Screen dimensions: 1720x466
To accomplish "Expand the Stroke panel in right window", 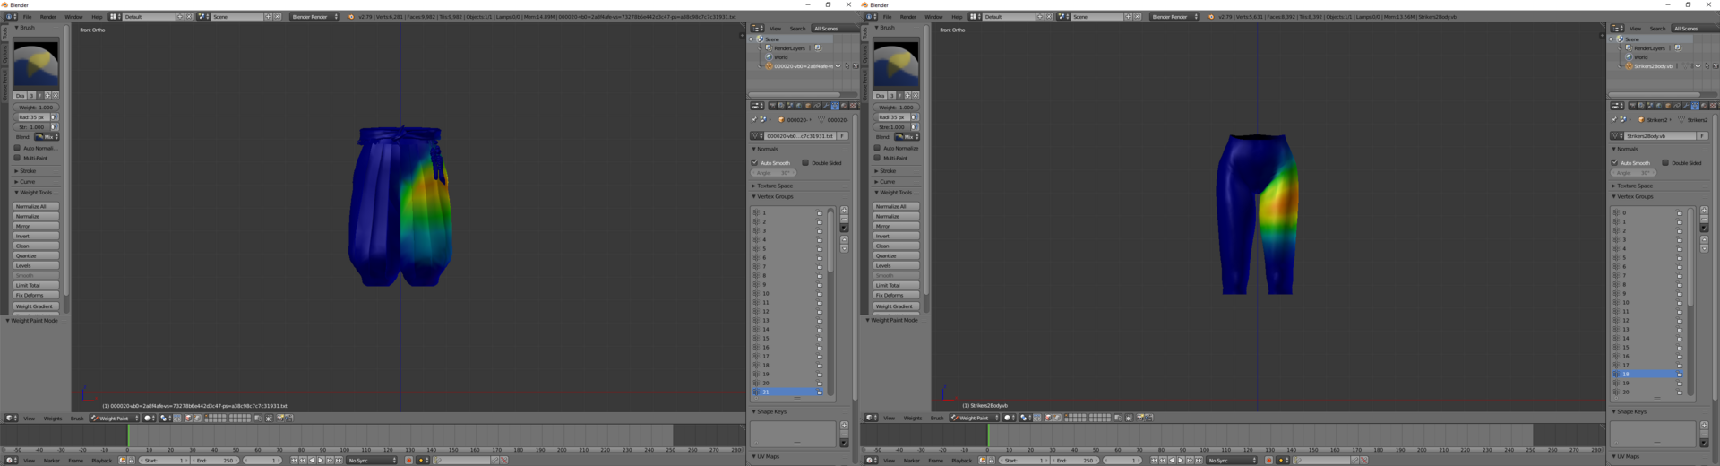I will [888, 170].
